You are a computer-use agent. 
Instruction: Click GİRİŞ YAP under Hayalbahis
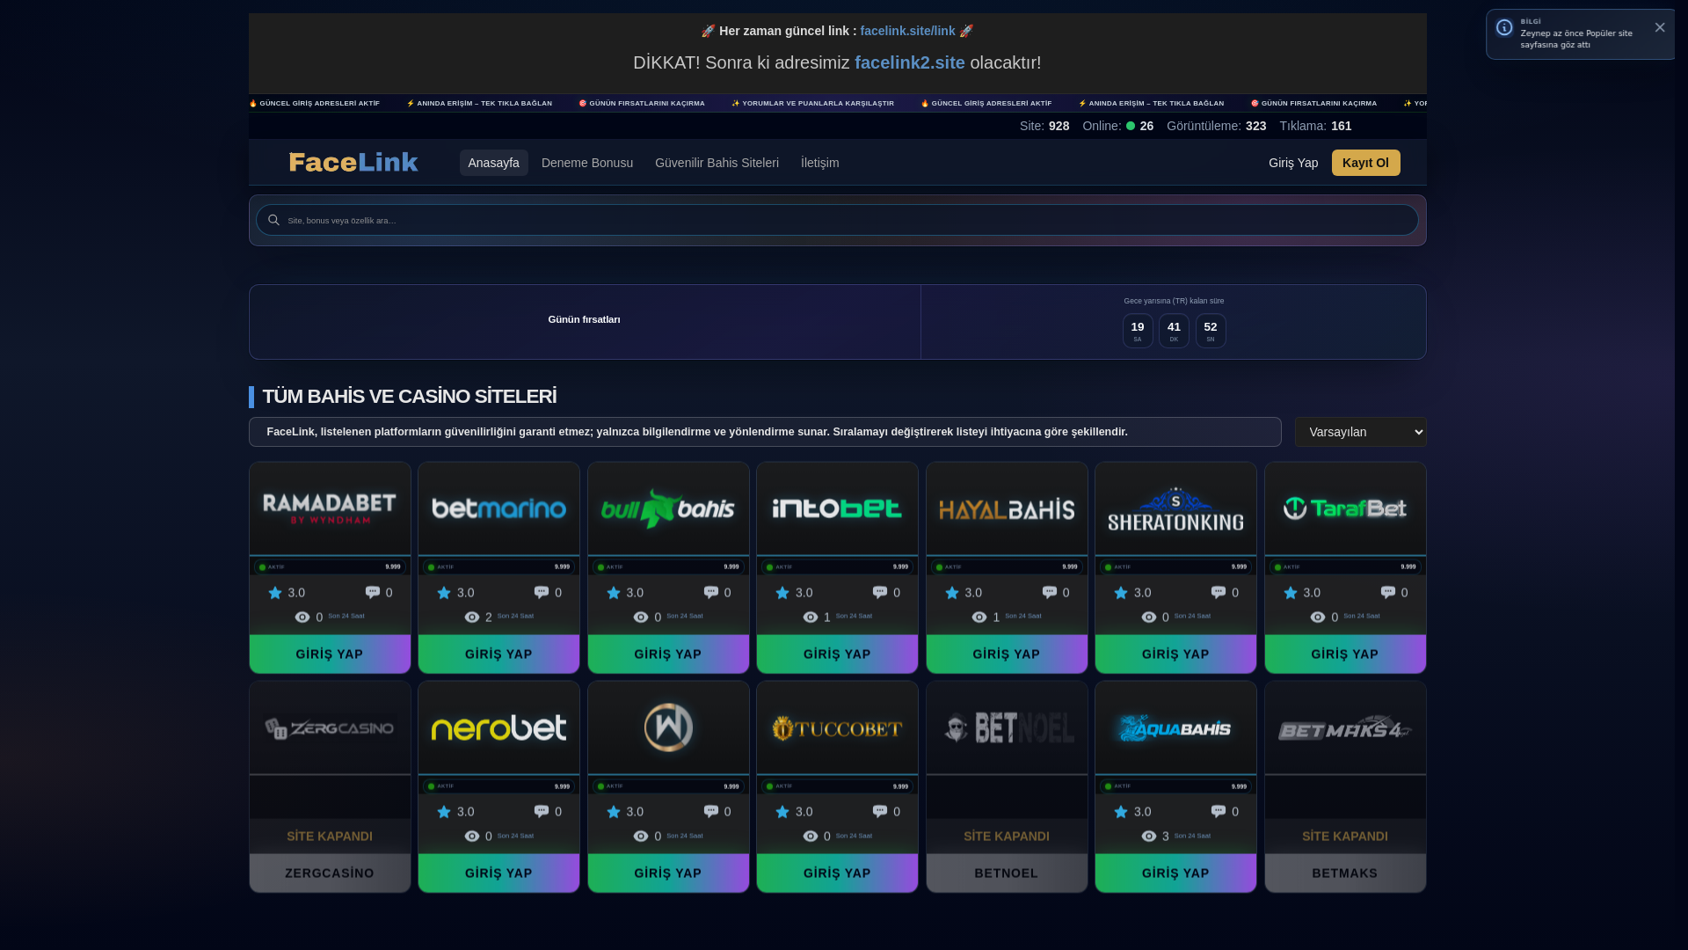(1007, 654)
